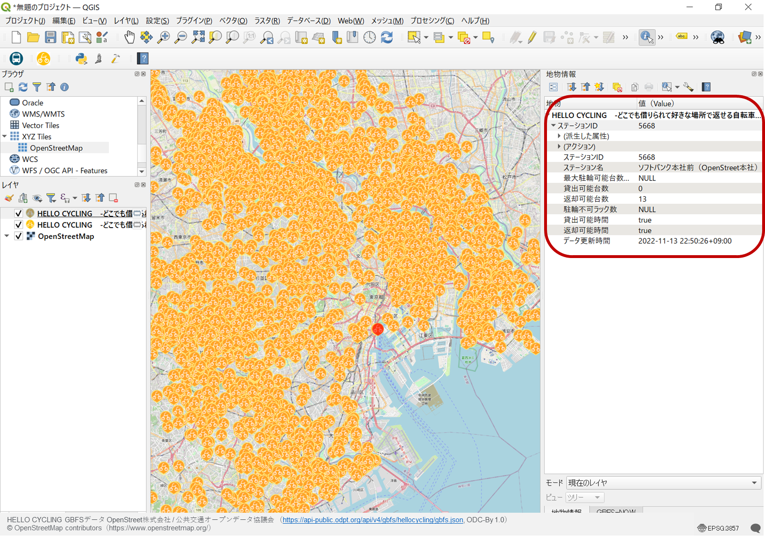
Task: Expand the (派生した属性) derived attributes section
Action: click(559, 136)
